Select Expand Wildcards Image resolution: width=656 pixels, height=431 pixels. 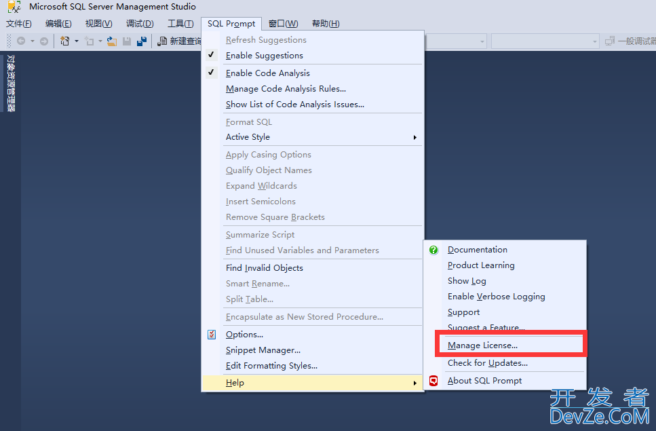261,186
